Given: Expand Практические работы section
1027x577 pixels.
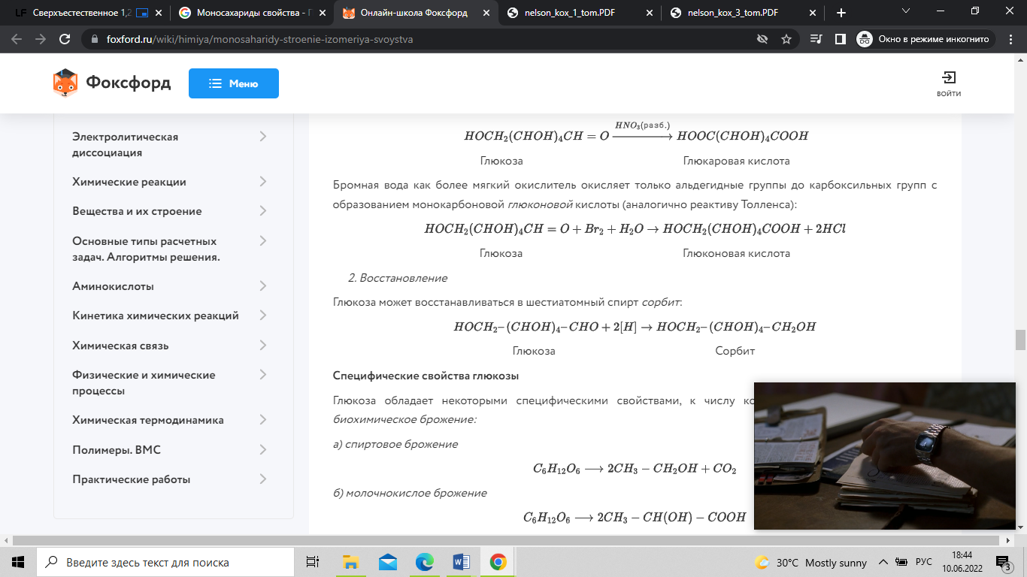Looking at the screenshot, I should point(263,479).
